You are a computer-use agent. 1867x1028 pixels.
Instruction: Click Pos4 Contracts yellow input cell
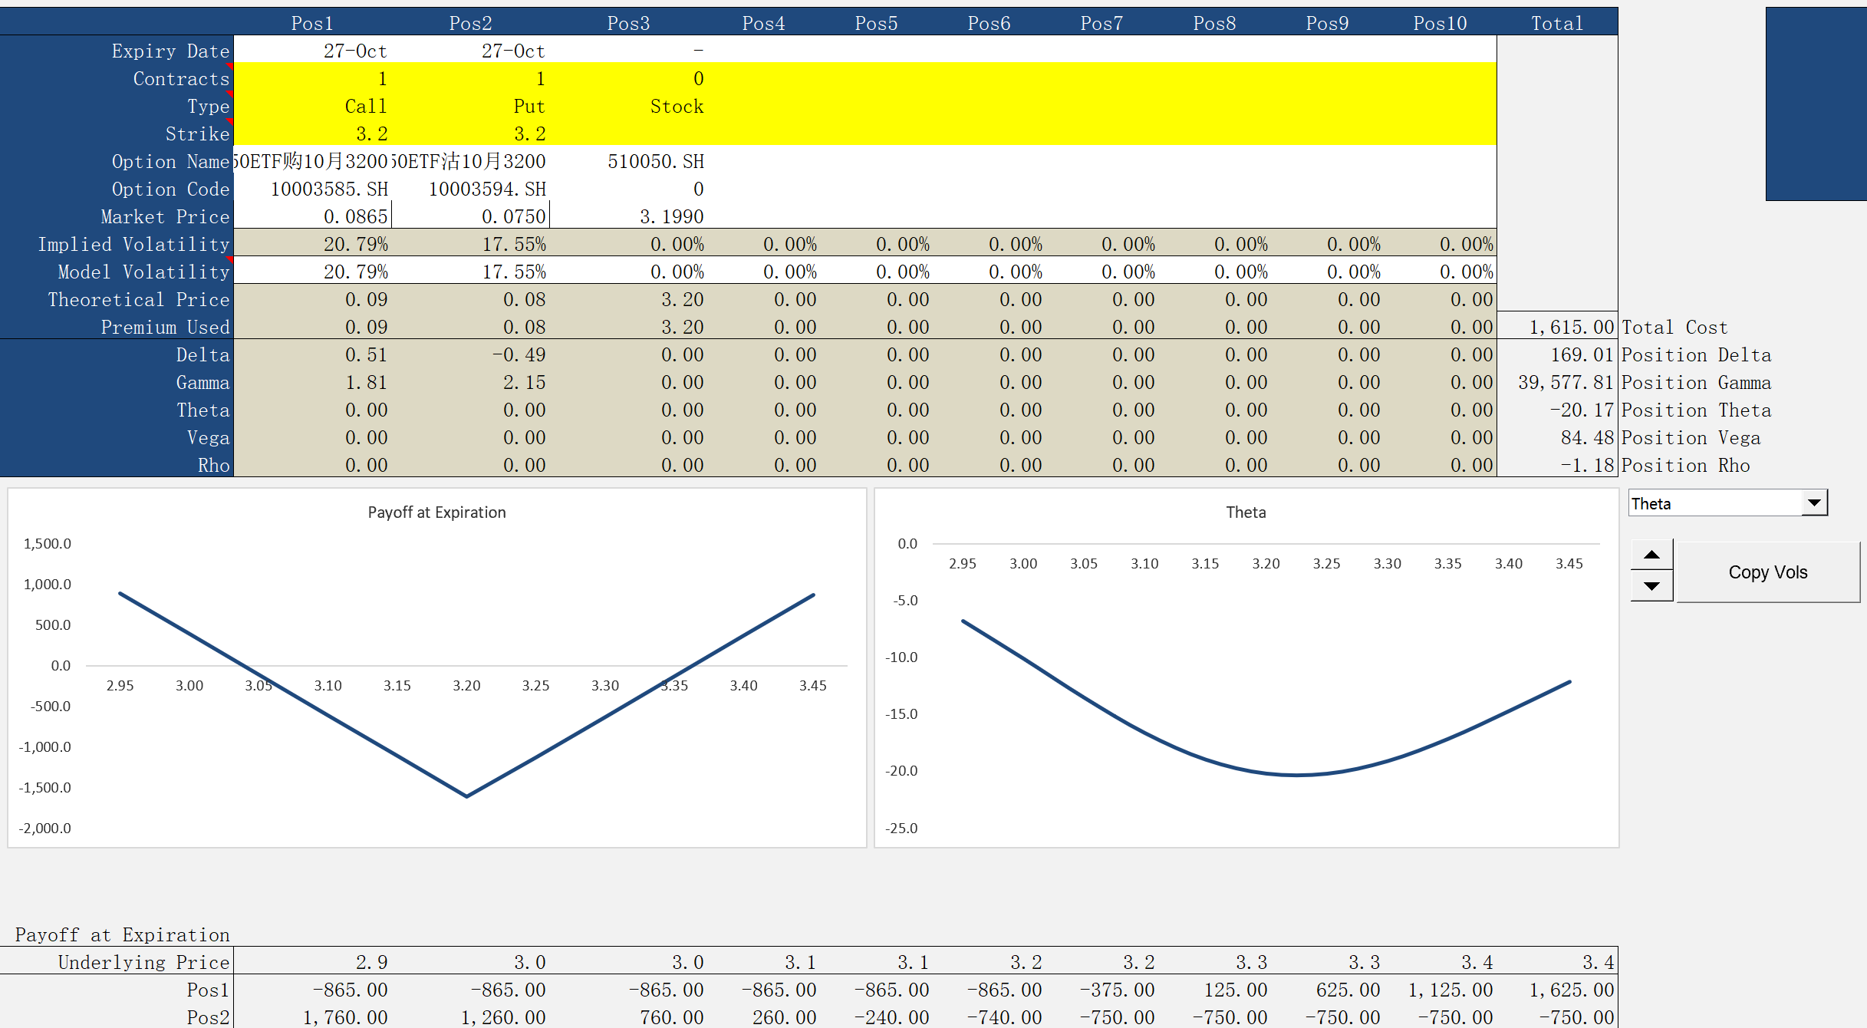(x=764, y=78)
